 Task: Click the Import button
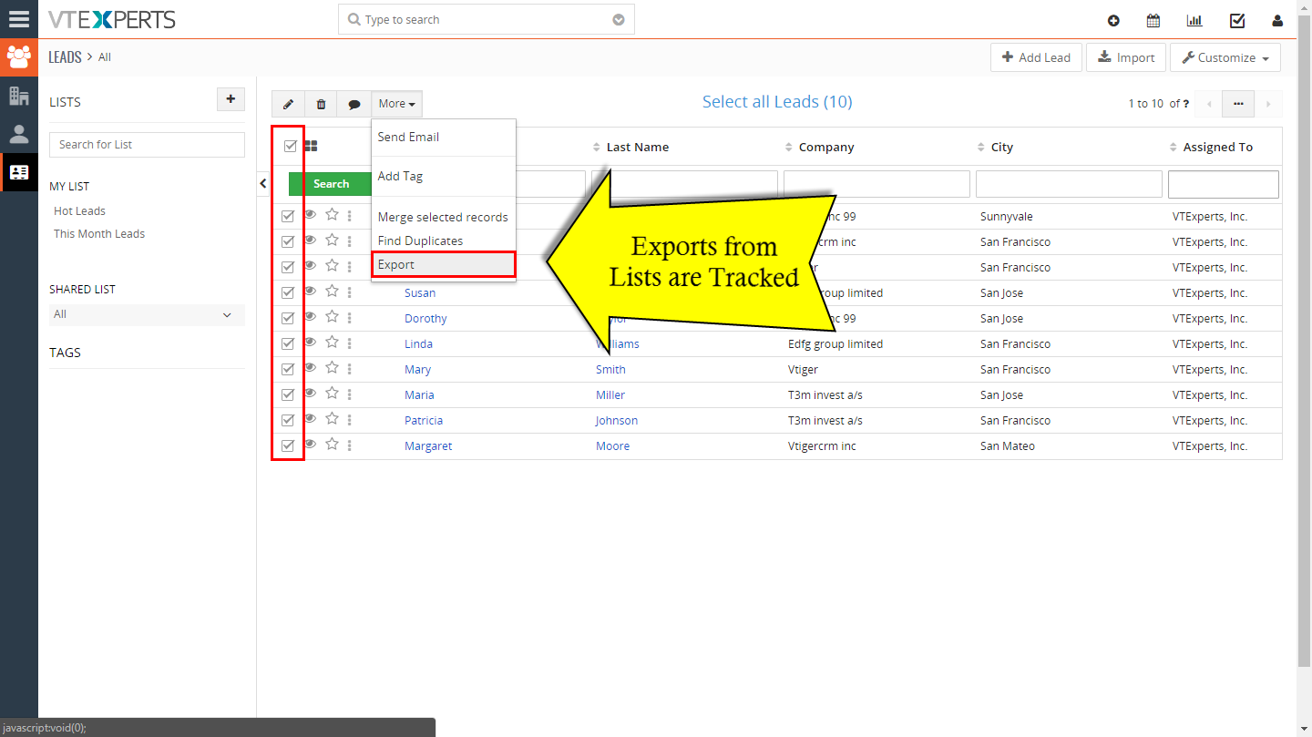pyautogui.click(x=1126, y=57)
